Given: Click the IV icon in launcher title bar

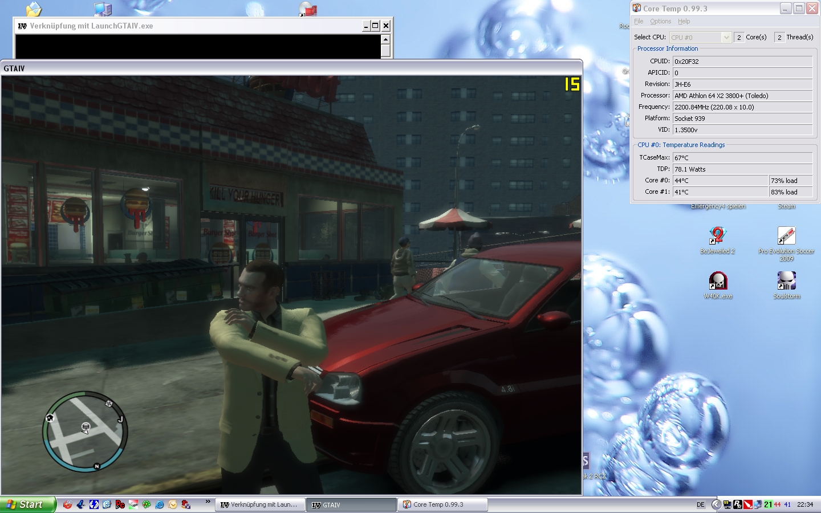Looking at the screenshot, I should pyautogui.click(x=22, y=26).
